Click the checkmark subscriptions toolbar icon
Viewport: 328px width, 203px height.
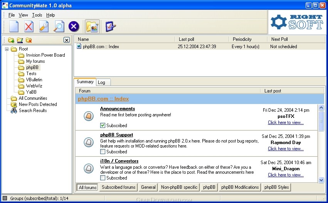(x=111, y=27)
